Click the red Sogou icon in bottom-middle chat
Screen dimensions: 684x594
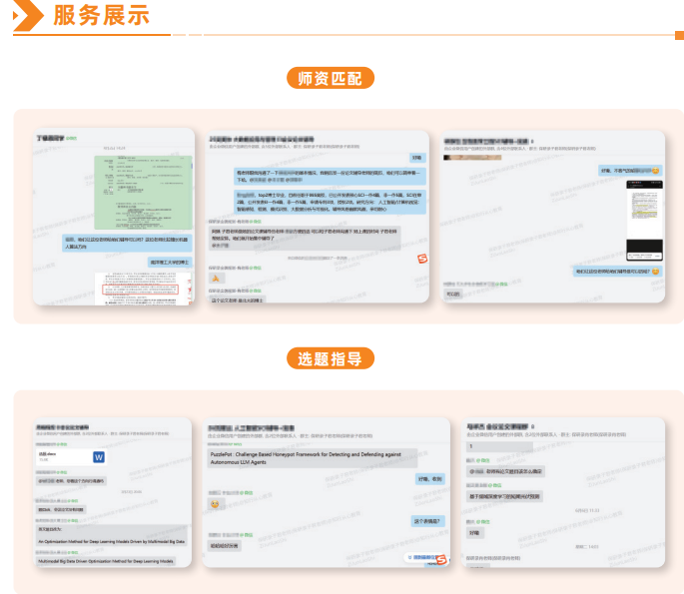pyautogui.click(x=447, y=560)
